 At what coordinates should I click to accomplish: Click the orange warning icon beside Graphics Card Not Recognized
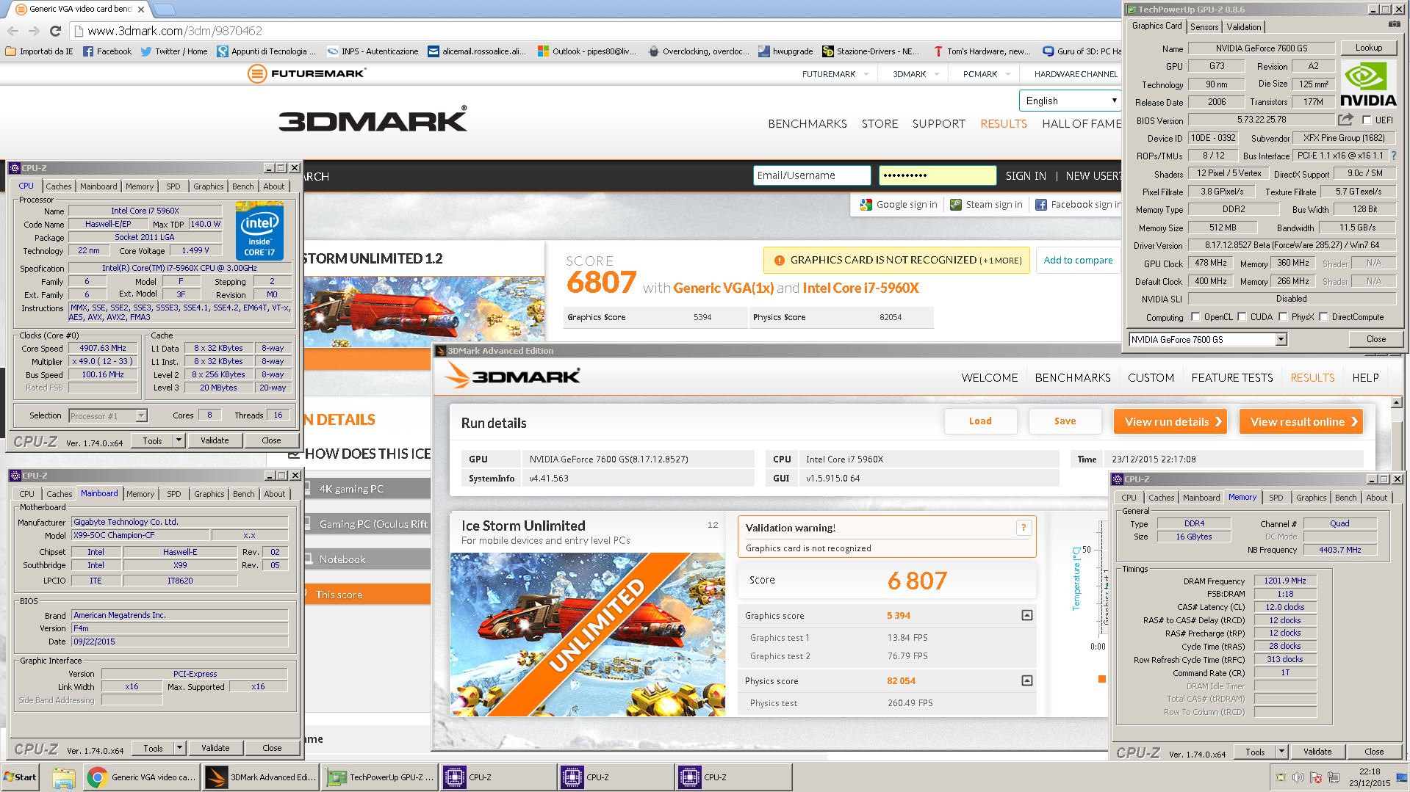tap(779, 260)
